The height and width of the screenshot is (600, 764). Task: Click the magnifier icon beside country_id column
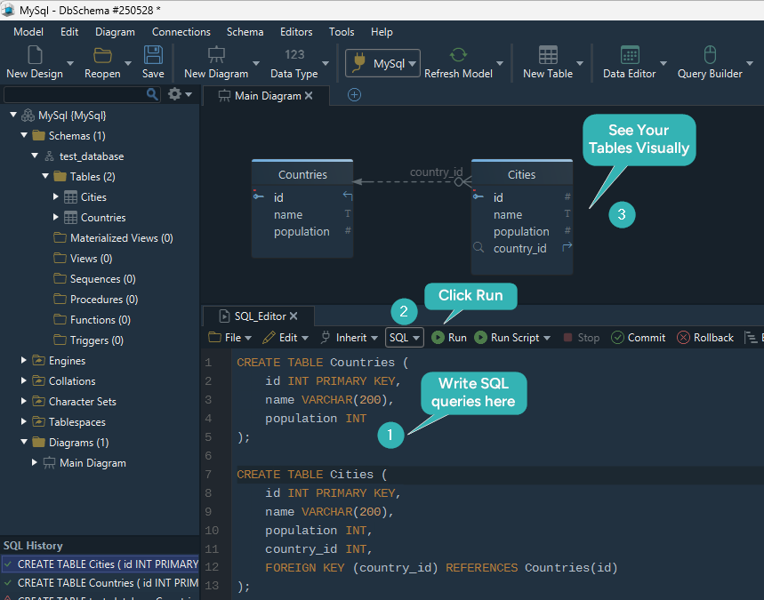[x=479, y=247]
